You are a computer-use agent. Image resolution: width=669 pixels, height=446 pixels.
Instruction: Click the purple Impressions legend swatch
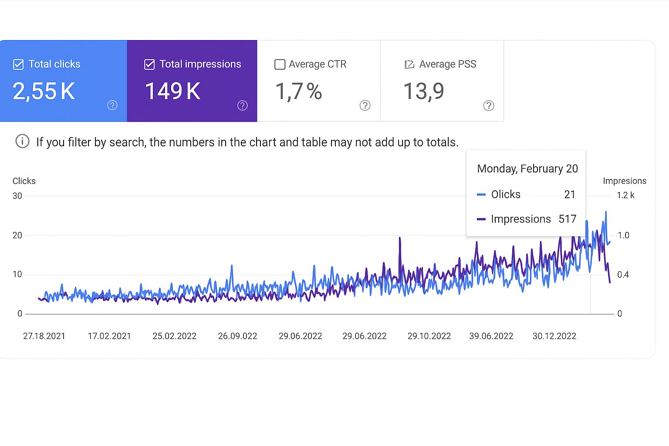481,219
